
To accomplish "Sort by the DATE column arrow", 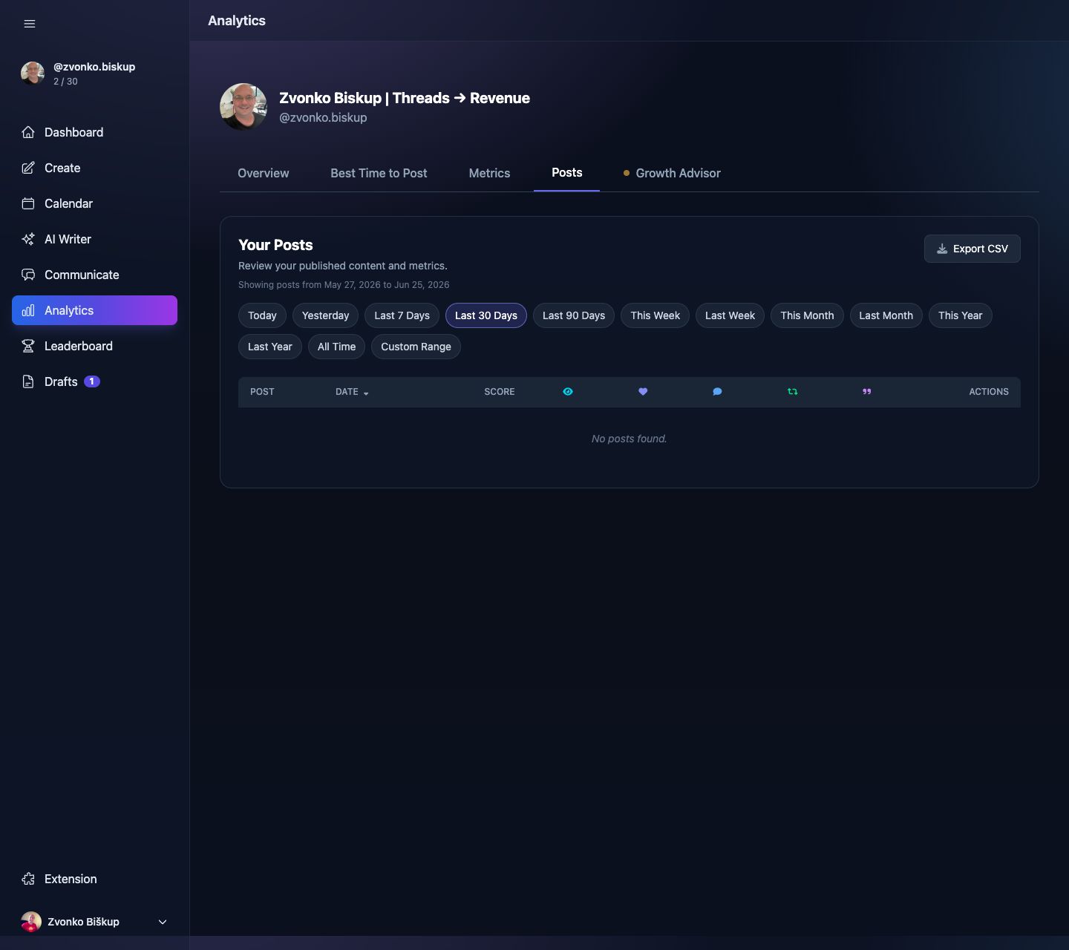I will point(366,393).
